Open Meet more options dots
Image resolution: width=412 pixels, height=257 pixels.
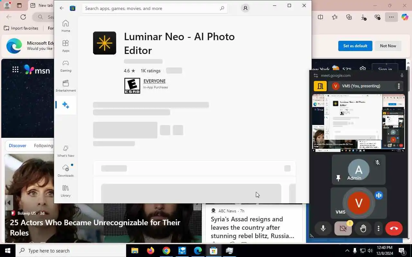coord(379,228)
